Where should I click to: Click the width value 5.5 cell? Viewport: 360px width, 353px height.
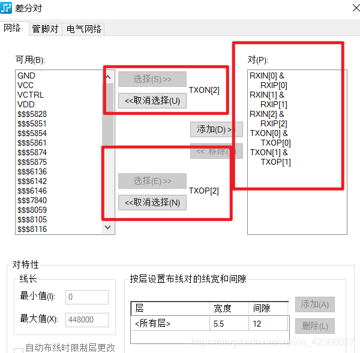tap(229, 324)
